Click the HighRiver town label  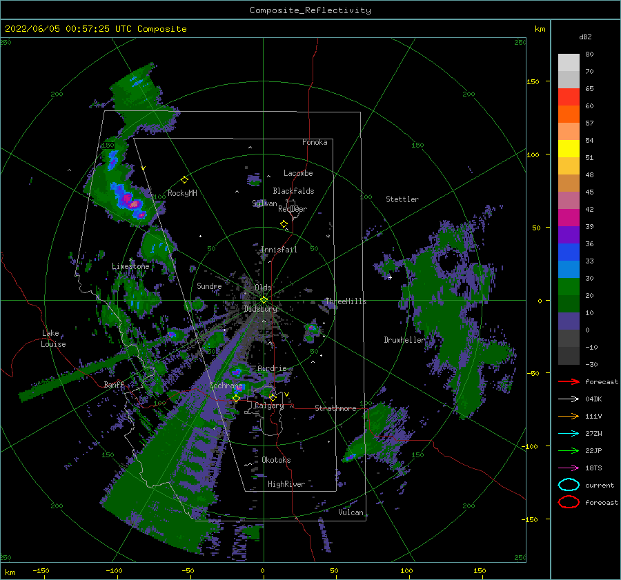click(286, 484)
